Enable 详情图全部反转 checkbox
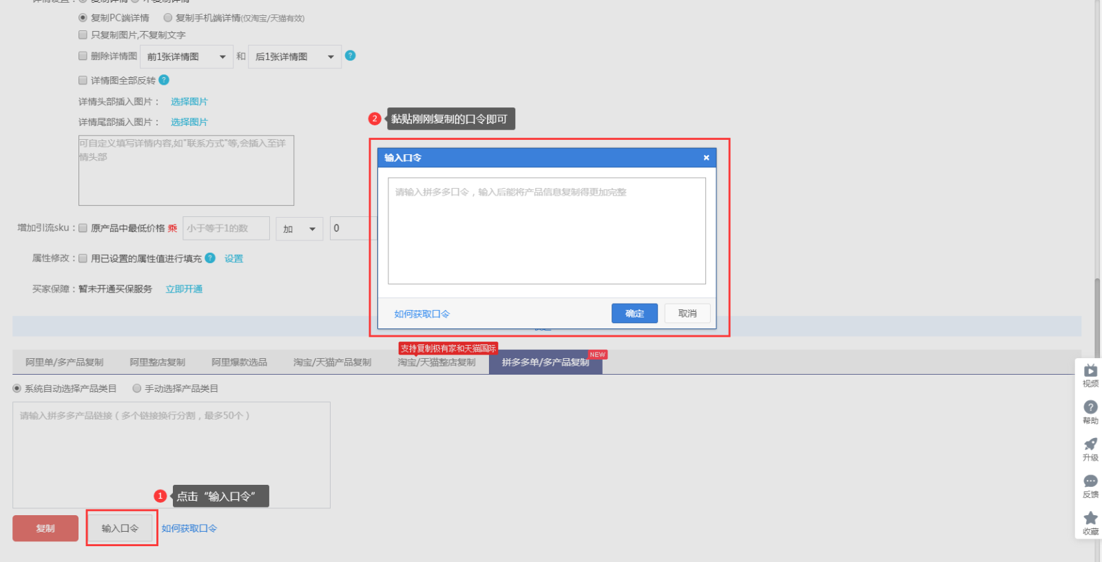This screenshot has width=1102, height=562. [x=83, y=80]
